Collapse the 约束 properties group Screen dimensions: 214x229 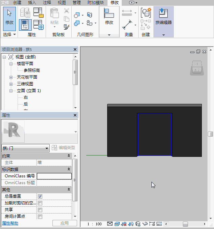69,156
